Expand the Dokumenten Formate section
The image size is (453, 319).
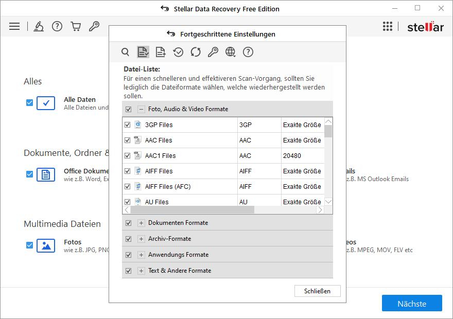tap(141, 223)
